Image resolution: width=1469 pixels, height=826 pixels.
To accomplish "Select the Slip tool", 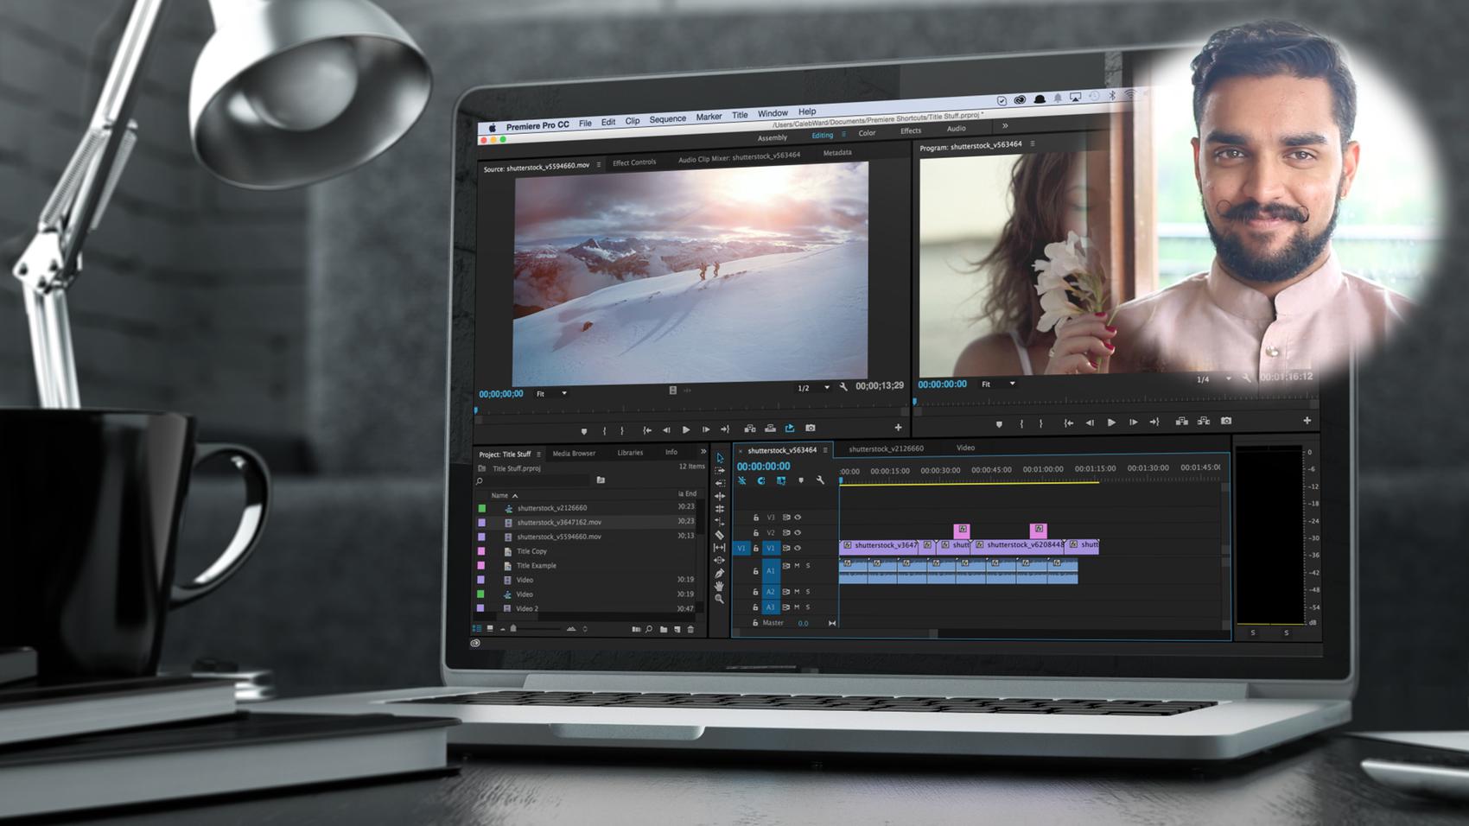I will [720, 547].
